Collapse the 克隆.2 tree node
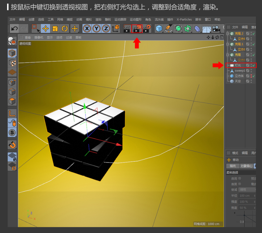This screenshot has height=233, width=262. (x=228, y=34)
